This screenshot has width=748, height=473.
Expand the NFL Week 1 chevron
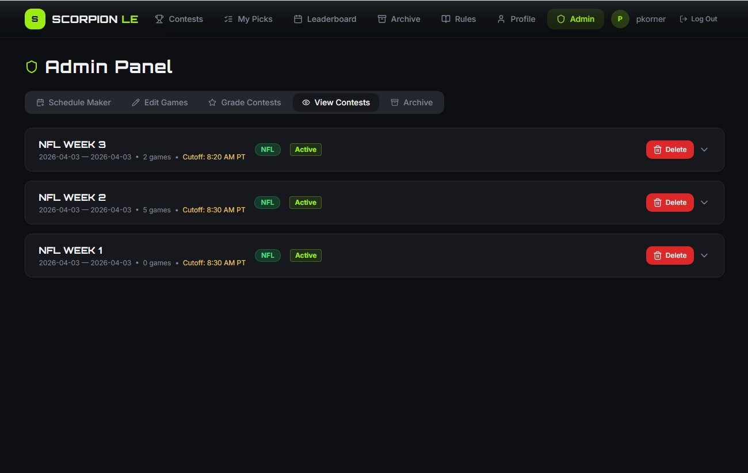(x=704, y=255)
